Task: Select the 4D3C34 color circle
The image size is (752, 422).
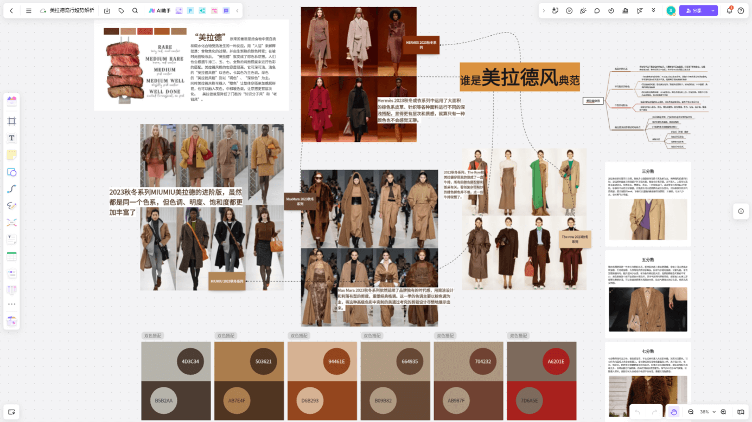Action: (190, 361)
